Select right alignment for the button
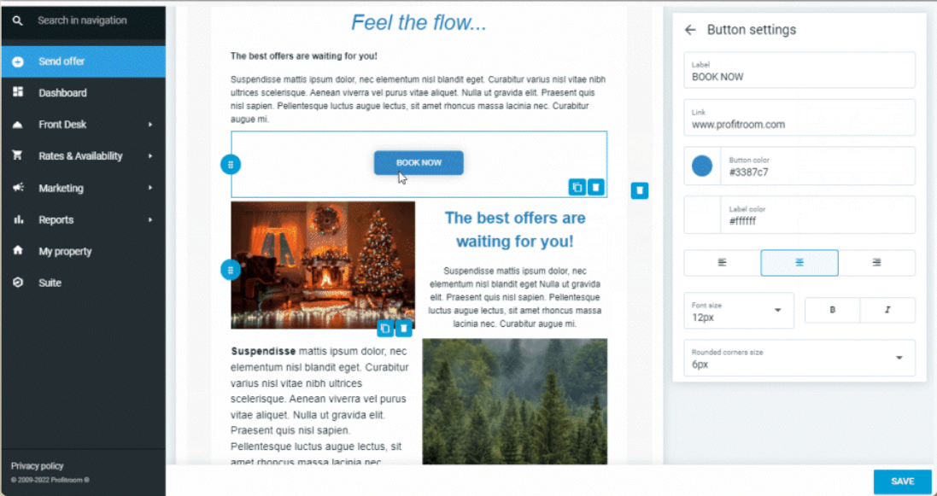Image resolution: width=937 pixels, height=496 pixels. [x=876, y=262]
